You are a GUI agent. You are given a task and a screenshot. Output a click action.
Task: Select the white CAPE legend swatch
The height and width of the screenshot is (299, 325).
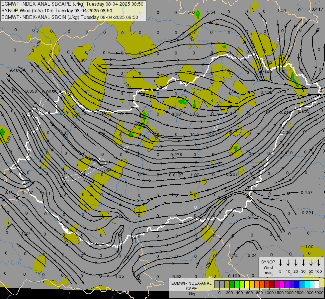coord(316,284)
